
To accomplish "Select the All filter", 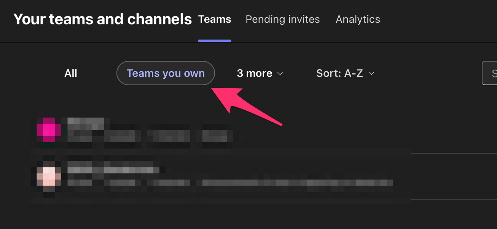I will (x=71, y=73).
